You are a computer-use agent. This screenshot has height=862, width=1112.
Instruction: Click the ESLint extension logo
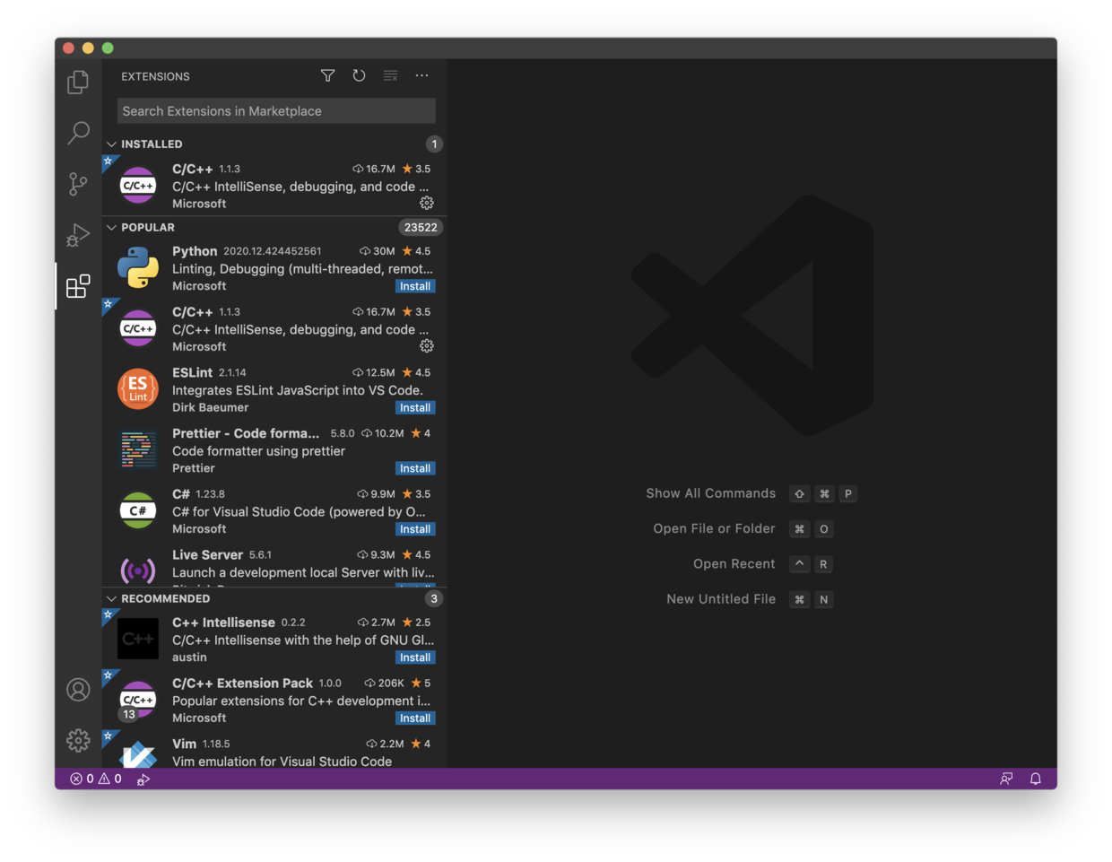point(138,389)
